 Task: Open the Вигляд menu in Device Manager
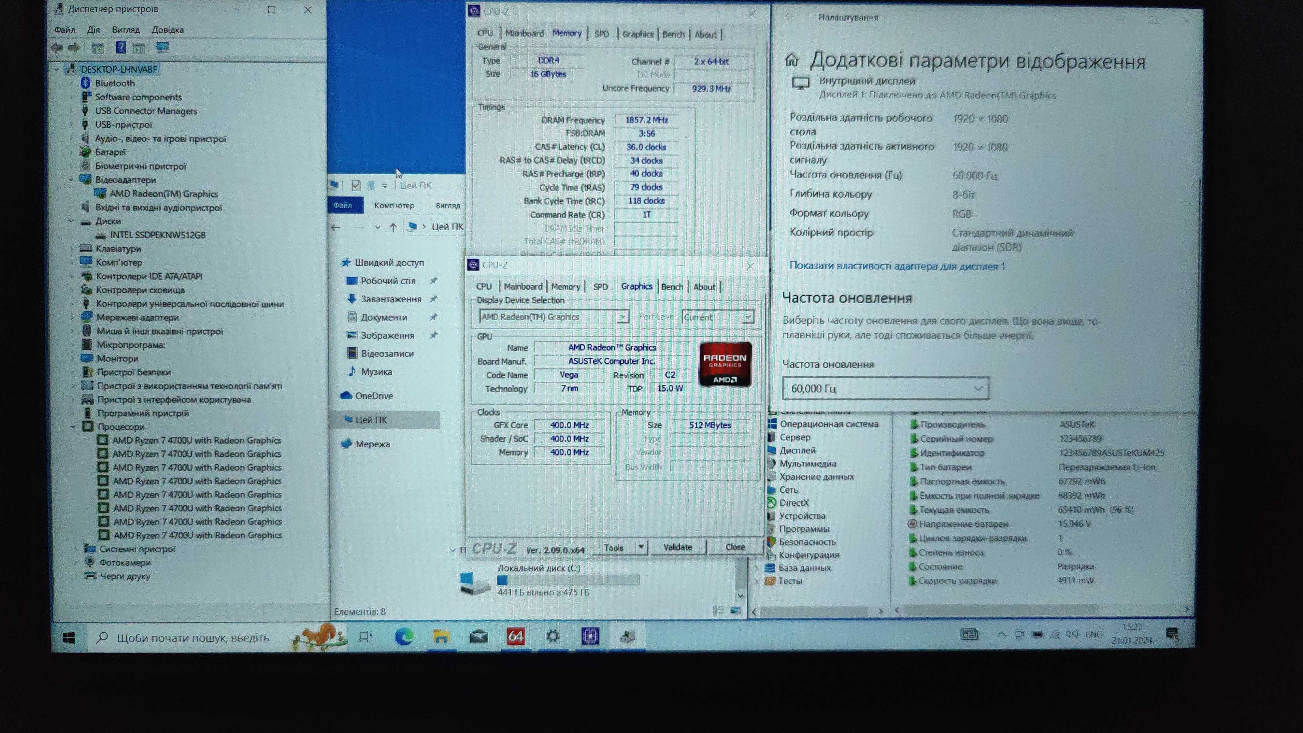click(x=126, y=30)
